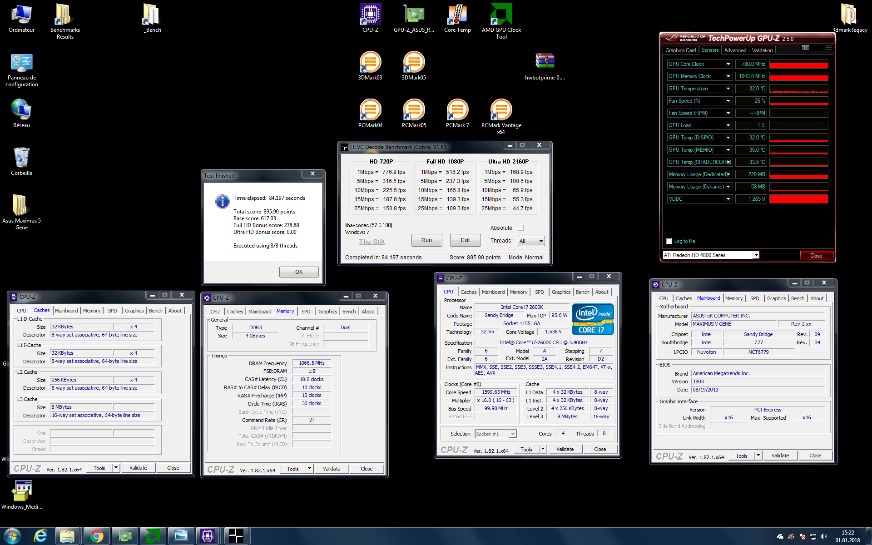Open GPU-Z hamburger menu icon
The image size is (872, 545).
(829, 48)
